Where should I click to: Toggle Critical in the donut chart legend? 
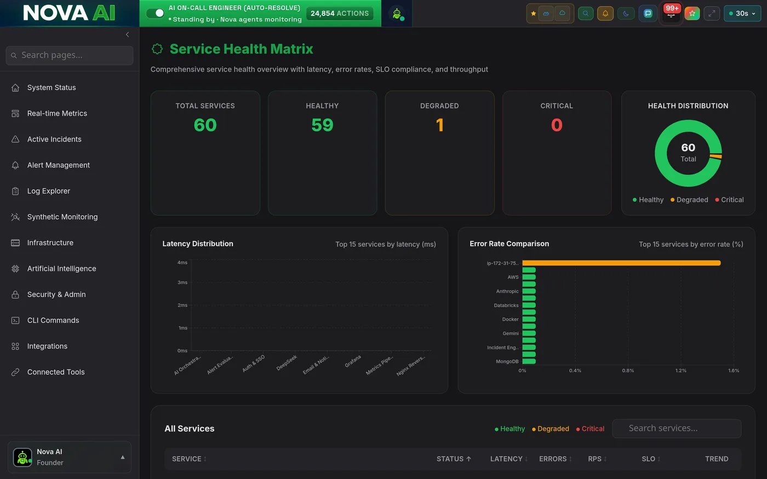(x=729, y=200)
